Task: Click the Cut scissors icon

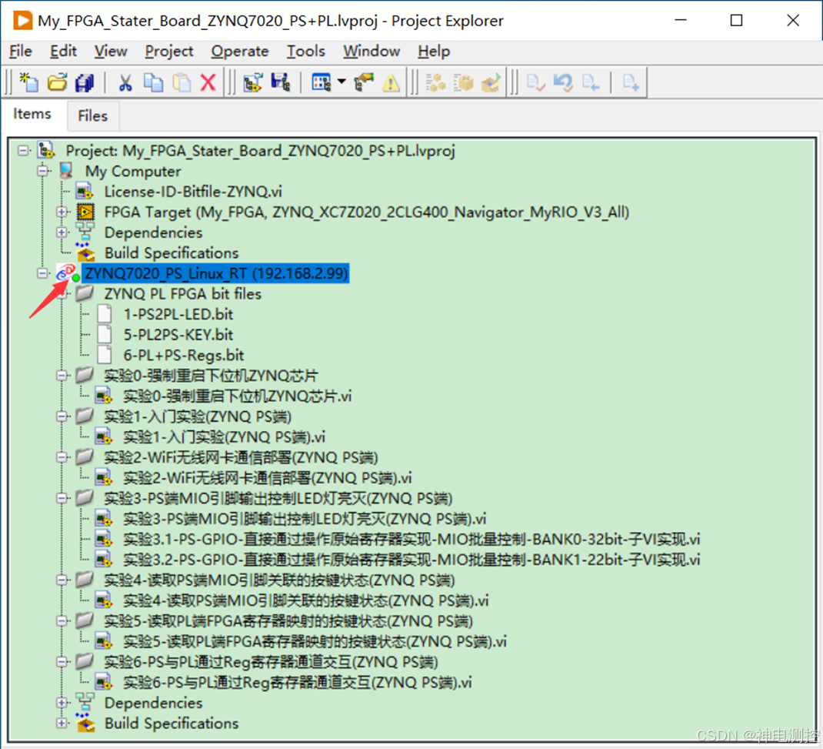Action: coord(125,82)
